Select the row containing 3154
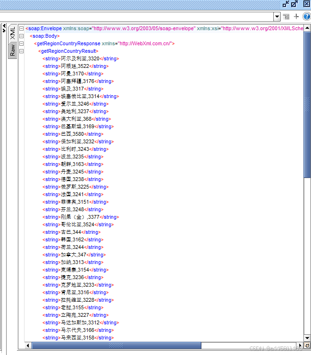Viewport: 311px width, 355px height. (x=75, y=270)
